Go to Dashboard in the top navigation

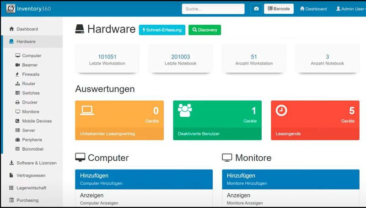[x=313, y=9]
